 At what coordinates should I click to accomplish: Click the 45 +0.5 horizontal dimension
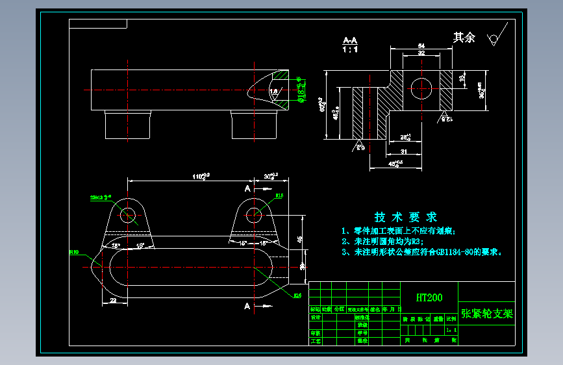pyautogui.click(x=395, y=164)
